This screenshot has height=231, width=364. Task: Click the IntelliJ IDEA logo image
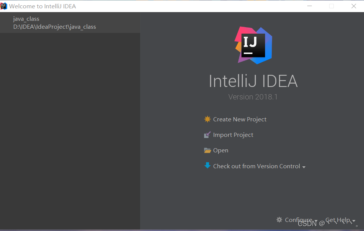(253, 45)
